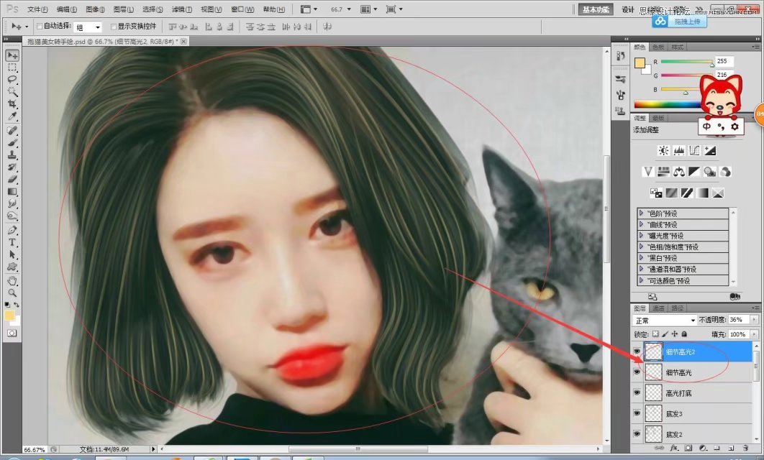764x460 pixels.
Task: Add a layer mask
Action: click(x=688, y=447)
